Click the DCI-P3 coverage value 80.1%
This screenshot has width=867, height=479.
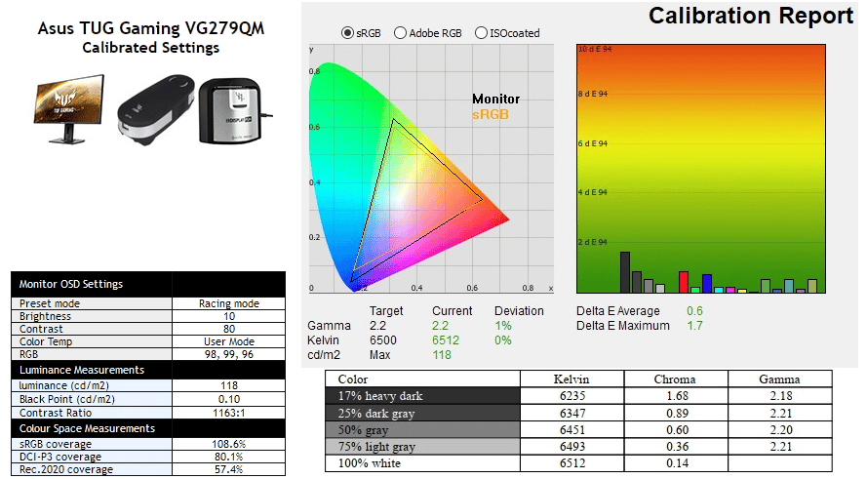(229, 457)
